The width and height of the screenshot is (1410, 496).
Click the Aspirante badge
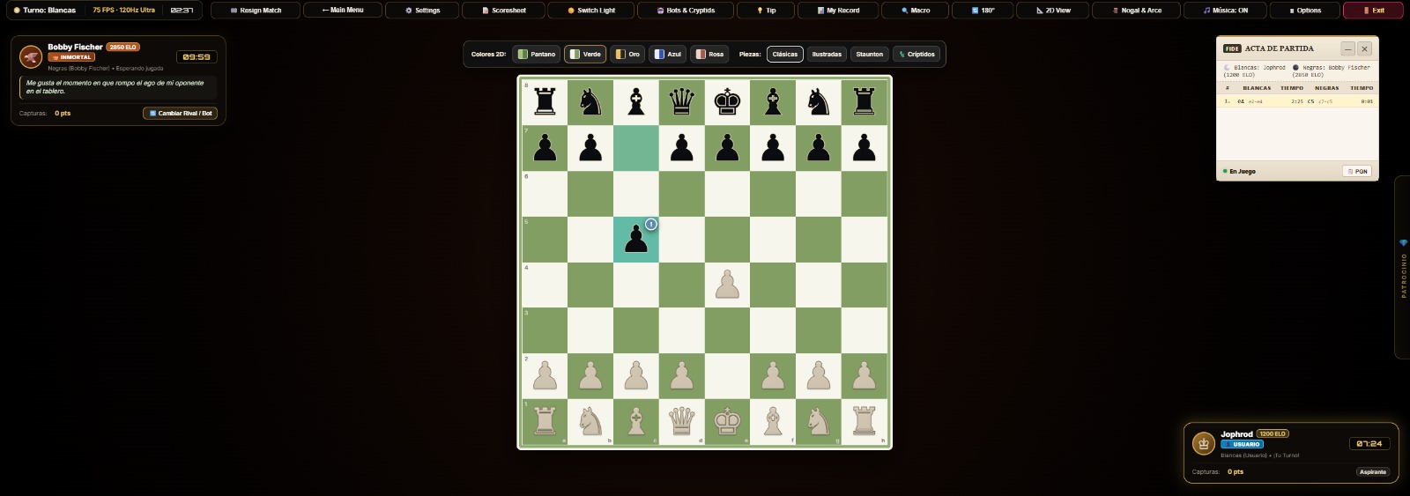pyautogui.click(x=1372, y=472)
